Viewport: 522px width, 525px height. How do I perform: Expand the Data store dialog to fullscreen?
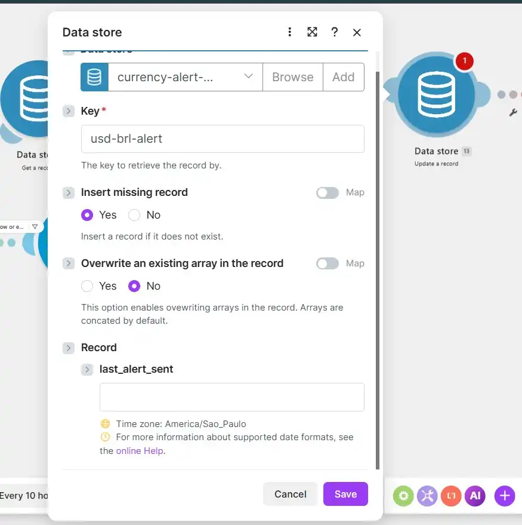pos(312,32)
